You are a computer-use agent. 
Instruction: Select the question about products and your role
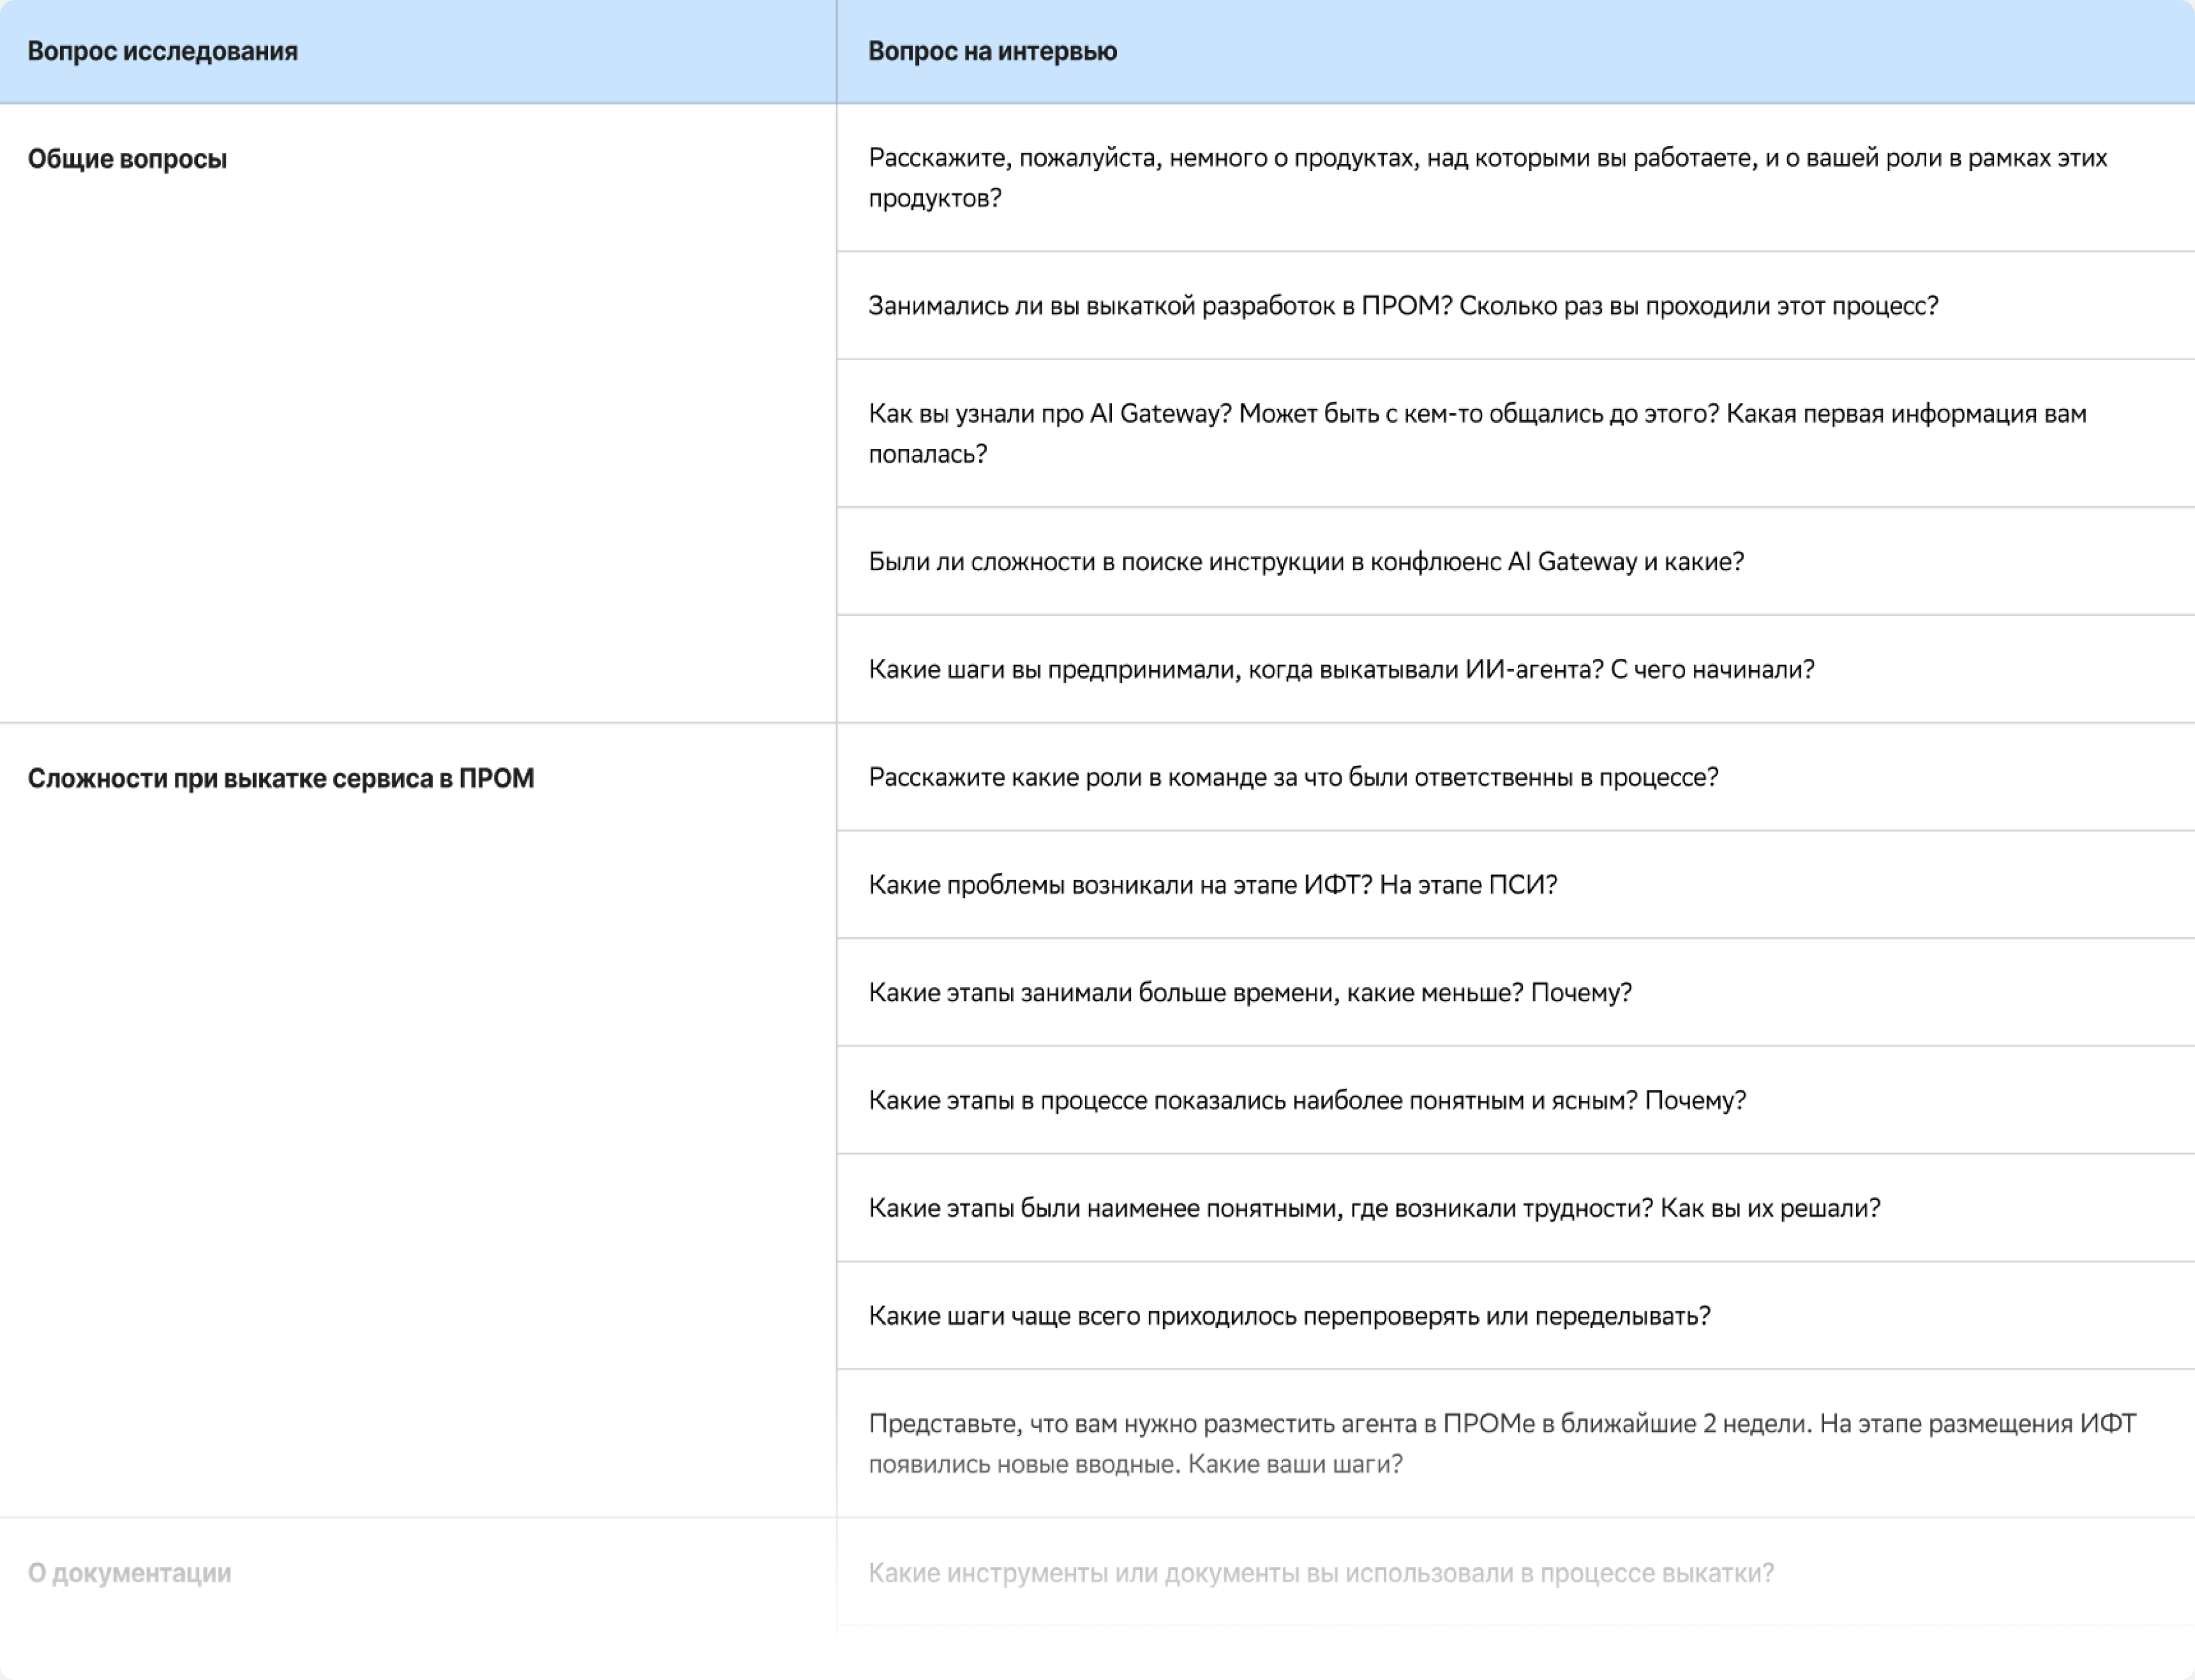1488,178
